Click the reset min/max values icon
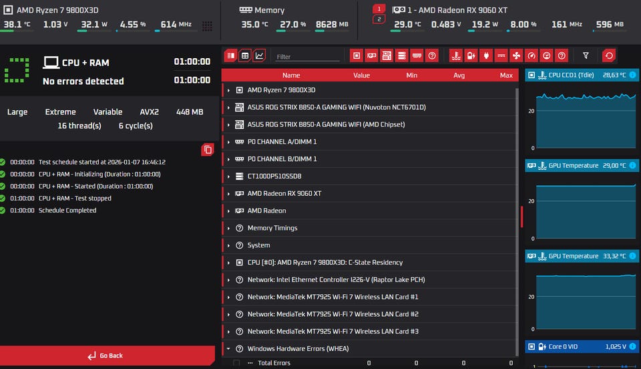This screenshot has height=369, width=641. tap(609, 55)
